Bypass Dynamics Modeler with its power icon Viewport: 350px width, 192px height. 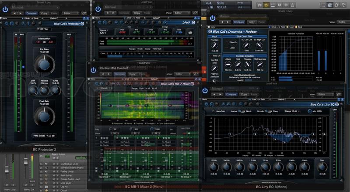[x=213, y=18]
